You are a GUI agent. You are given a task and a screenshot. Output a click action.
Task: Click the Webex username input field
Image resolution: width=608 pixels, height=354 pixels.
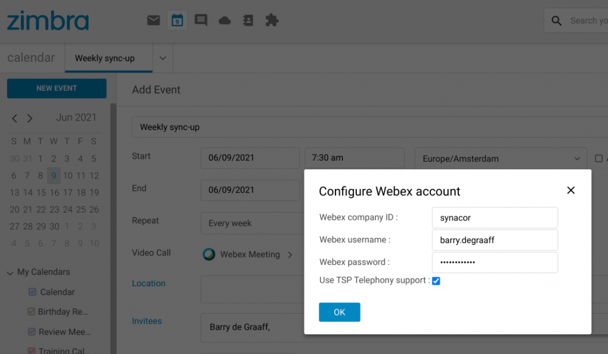pos(495,241)
